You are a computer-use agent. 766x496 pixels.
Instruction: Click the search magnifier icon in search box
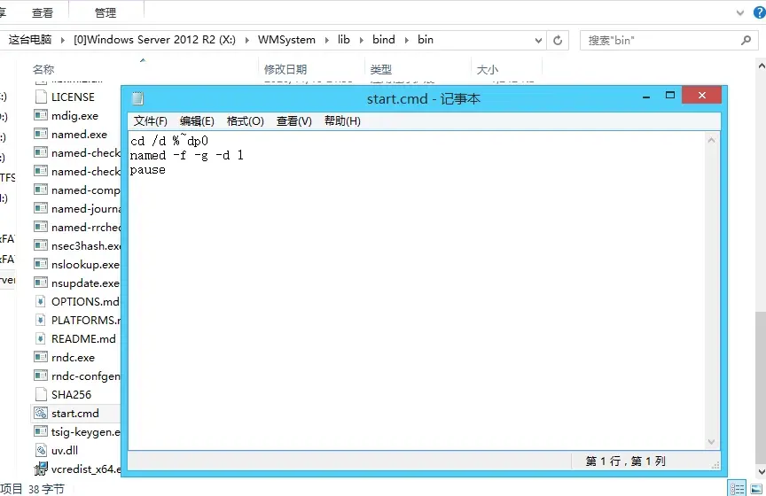[x=746, y=40]
